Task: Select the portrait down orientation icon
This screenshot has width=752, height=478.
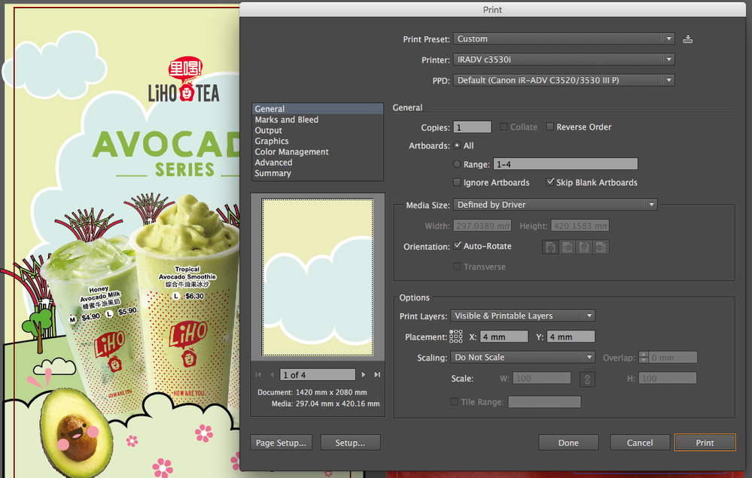Action: click(x=584, y=247)
